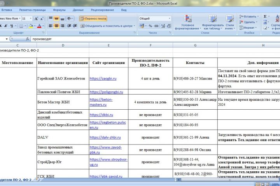This screenshot has height=186, width=280.
Task: Open the merge cells dropdown arrow
Action: click(135, 26)
